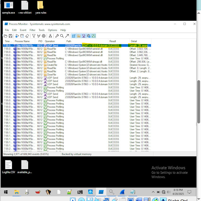Screen dimensions: 201x201
Task: Open the Tools menu
Action: 42,30
